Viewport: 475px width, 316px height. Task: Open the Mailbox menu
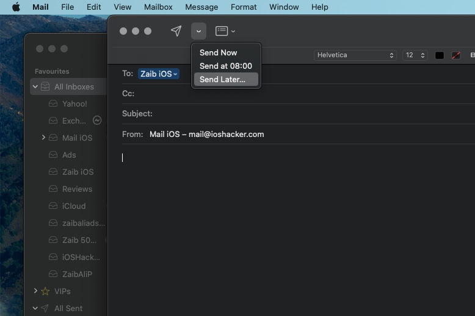coord(158,7)
